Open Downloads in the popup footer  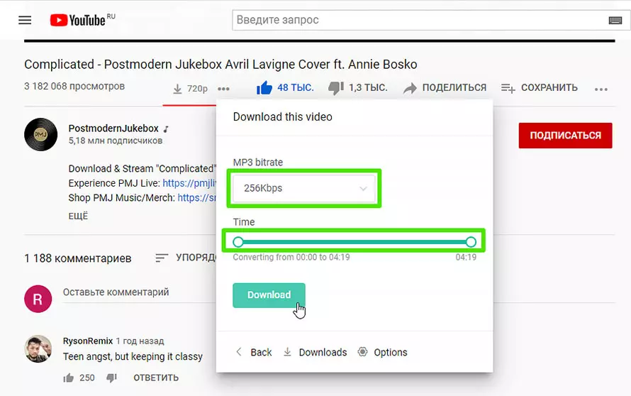[315, 352]
